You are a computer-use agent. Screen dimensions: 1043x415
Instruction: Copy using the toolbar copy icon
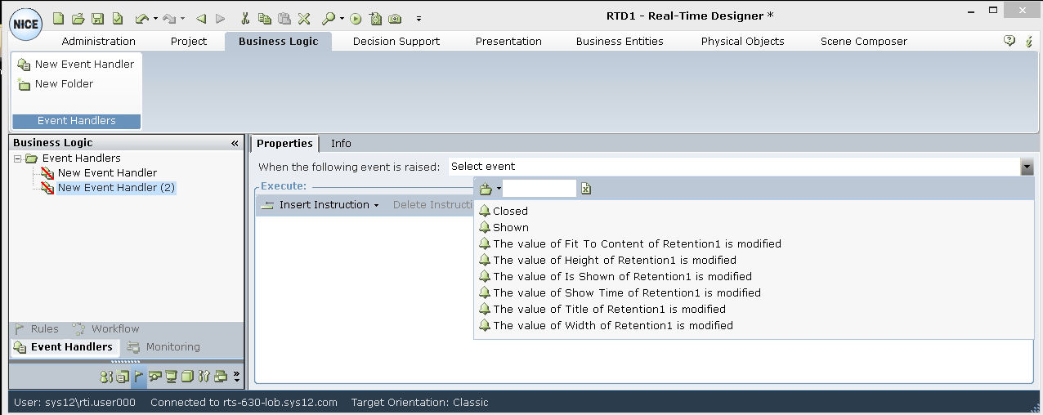(265, 18)
